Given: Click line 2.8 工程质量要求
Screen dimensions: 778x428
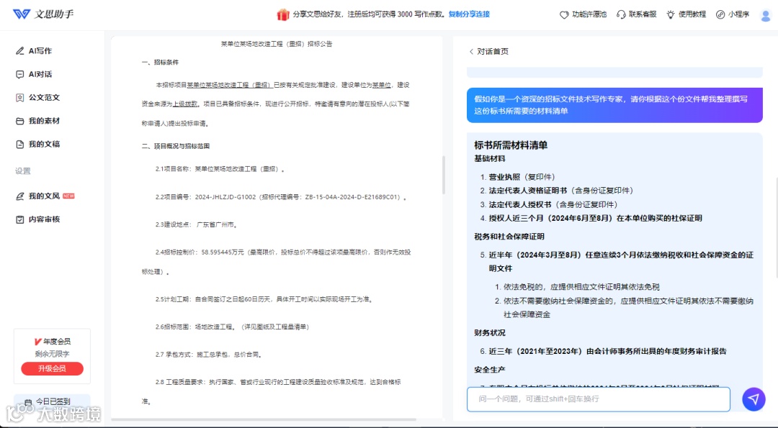Looking at the screenshot, I should [x=272, y=391].
